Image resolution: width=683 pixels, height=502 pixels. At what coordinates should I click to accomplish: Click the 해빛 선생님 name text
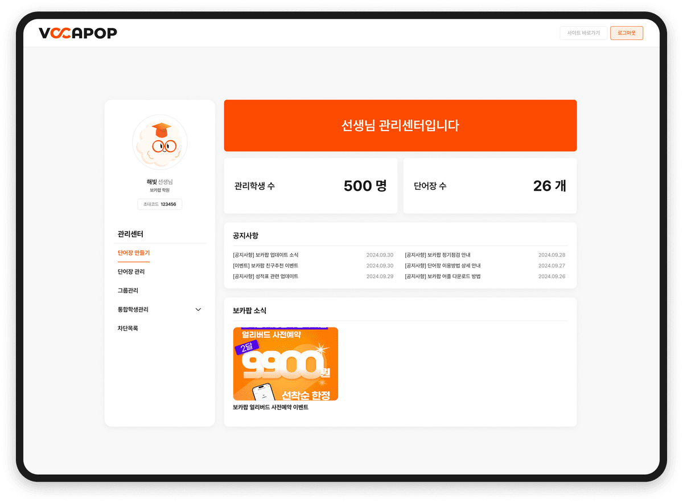159,182
